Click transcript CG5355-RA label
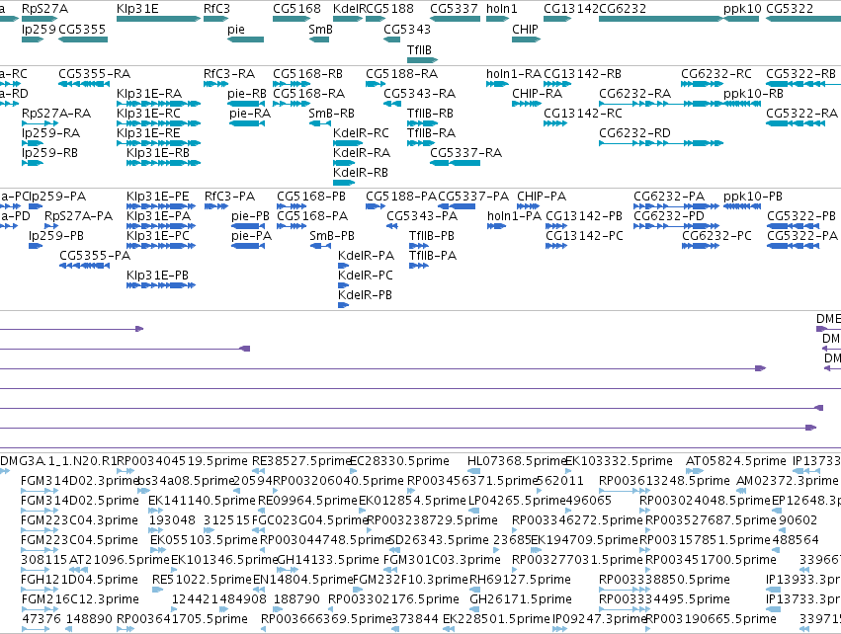The image size is (841, 634). pyautogui.click(x=95, y=73)
